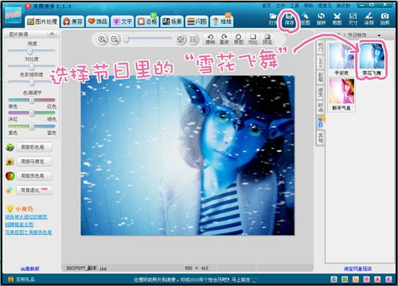Click the 撤销 (Undo) button

[x=210, y=39]
